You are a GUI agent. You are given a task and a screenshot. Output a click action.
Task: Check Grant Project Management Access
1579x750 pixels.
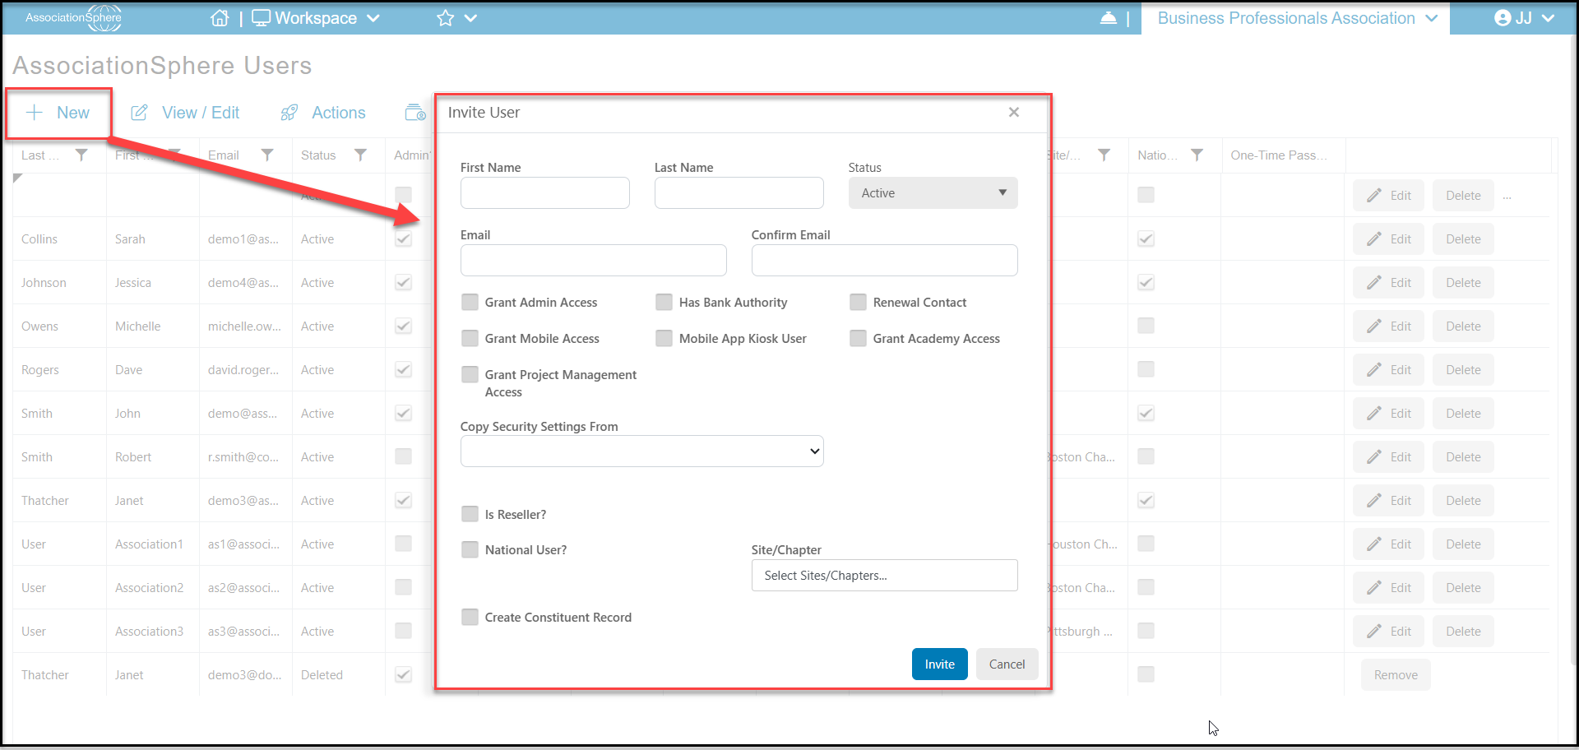(470, 375)
